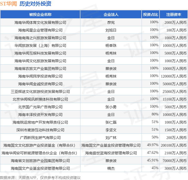The height and width of the screenshot is (180, 188).
Task: Click legal person 张小勇
Action: [x=111, y=107]
